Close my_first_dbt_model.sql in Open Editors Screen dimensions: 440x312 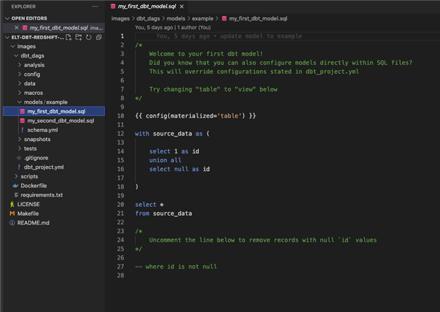pyautogui.click(x=17, y=28)
